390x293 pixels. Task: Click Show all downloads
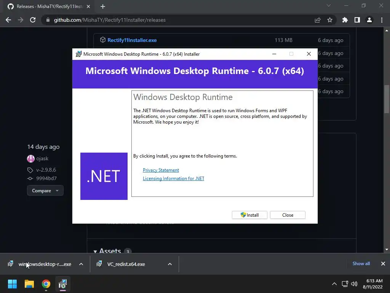click(x=361, y=264)
